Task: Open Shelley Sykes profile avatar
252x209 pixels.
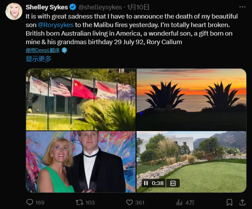Action: click(14, 12)
